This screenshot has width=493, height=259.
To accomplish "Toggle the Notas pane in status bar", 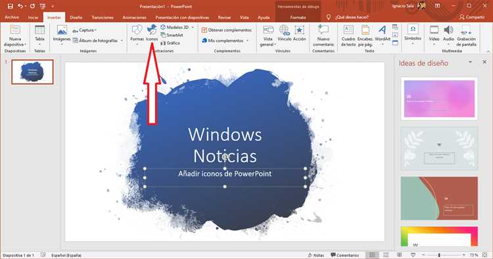I will 316,255.
